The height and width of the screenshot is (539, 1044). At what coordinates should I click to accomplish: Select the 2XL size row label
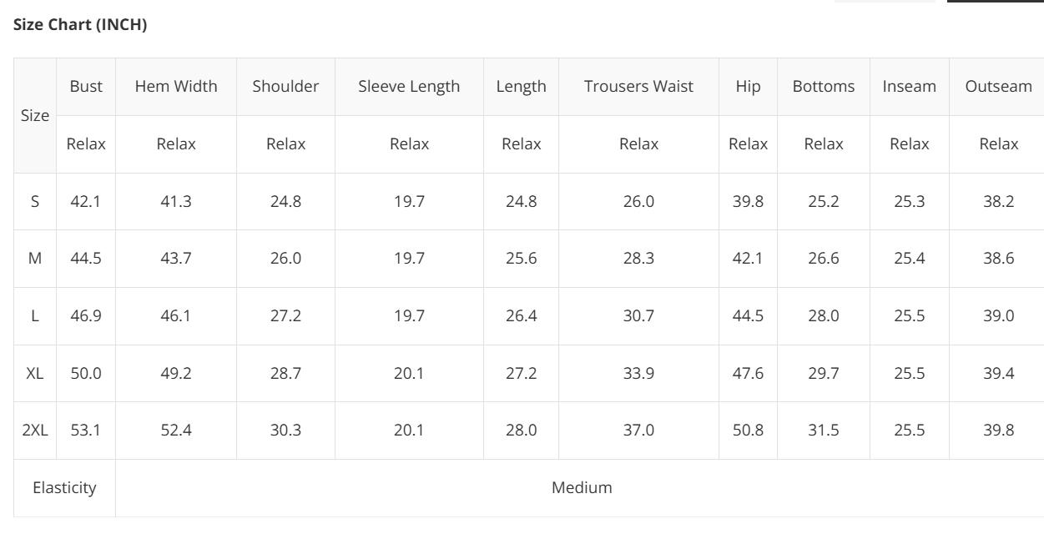(35, 431)
